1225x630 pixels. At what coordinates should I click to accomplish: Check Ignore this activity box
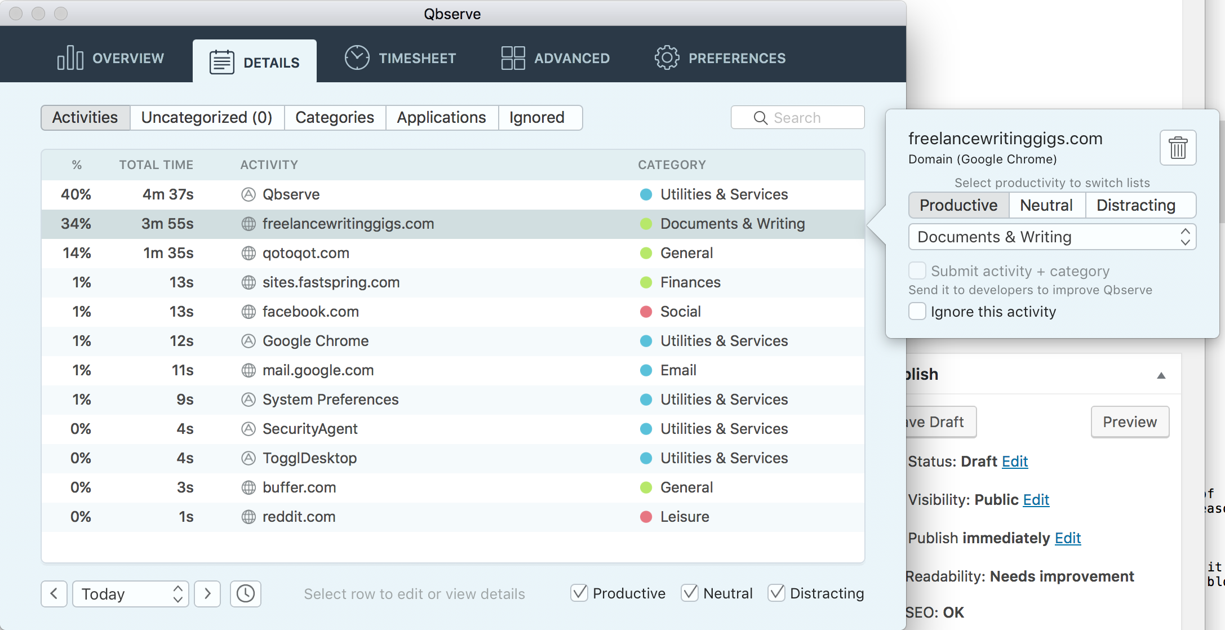coord(917,311)
